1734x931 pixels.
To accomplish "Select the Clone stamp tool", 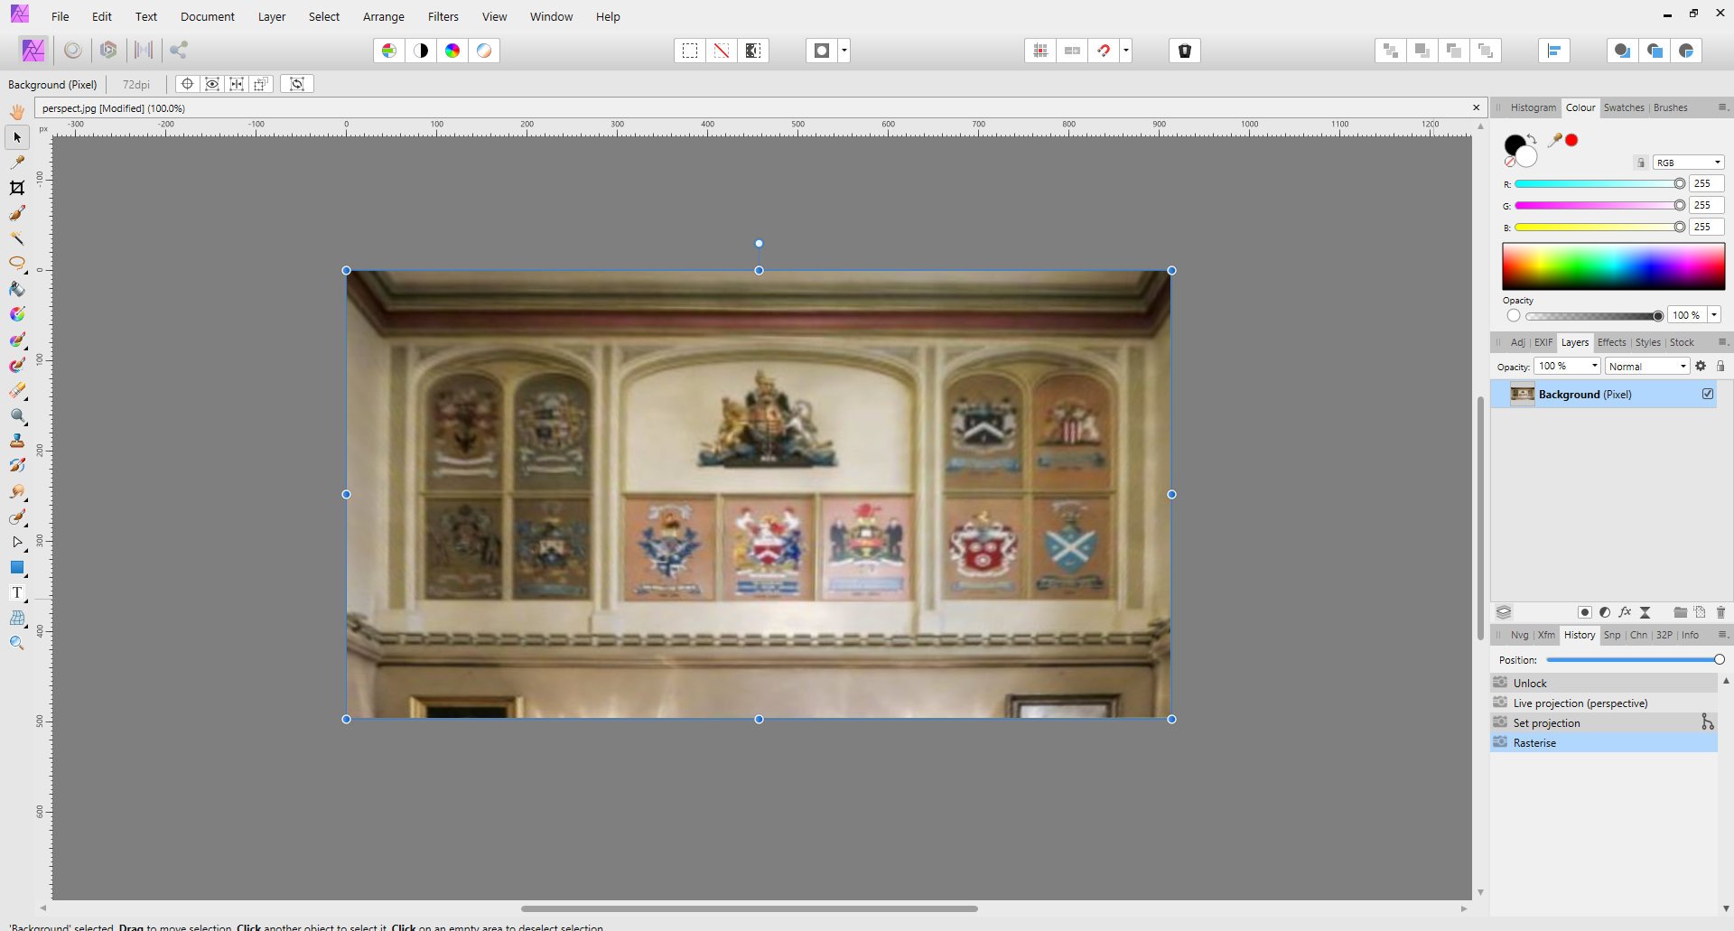I will point(17,441).
